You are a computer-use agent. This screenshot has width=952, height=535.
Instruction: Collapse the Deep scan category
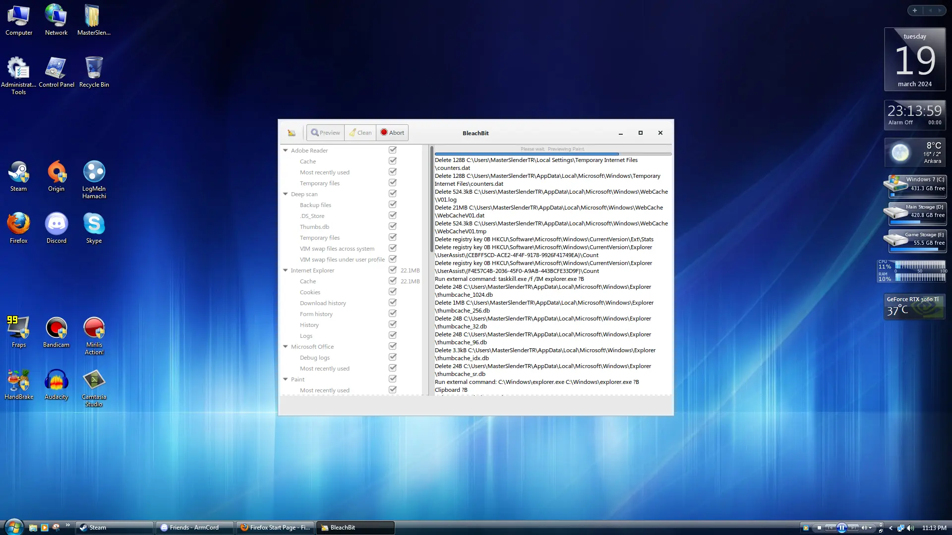(286, 194)
